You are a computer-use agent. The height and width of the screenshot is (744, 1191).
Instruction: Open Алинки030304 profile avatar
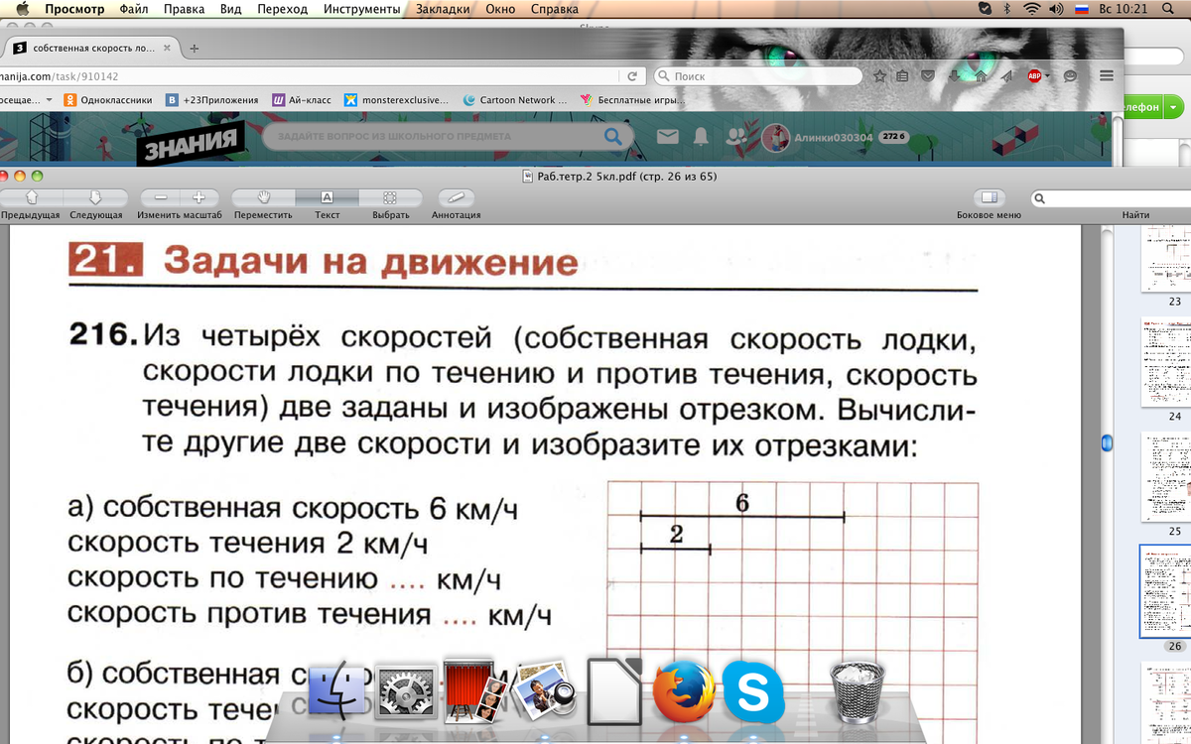point(775,138)
